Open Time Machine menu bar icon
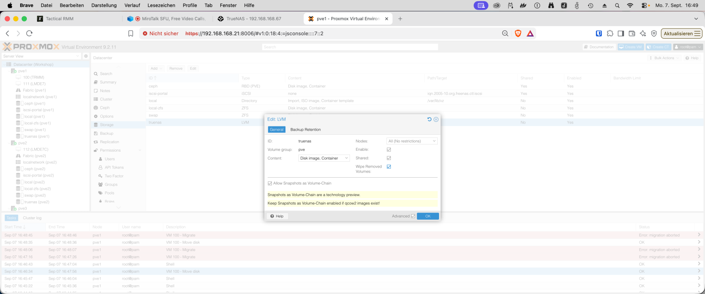The height and width of the screenshot is (294, 705). point(590,5)
